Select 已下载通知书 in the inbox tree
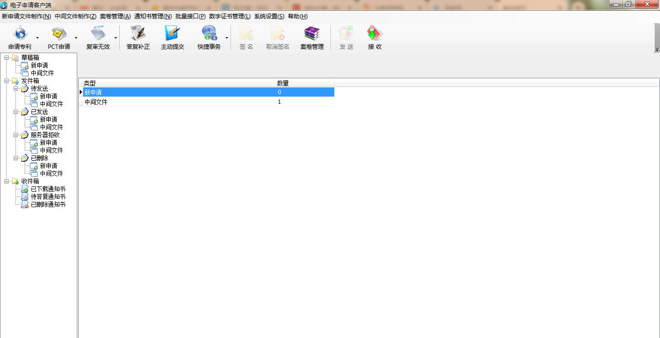Image resolution: width=660 pixels, height=338 pixels. point(48,189)
